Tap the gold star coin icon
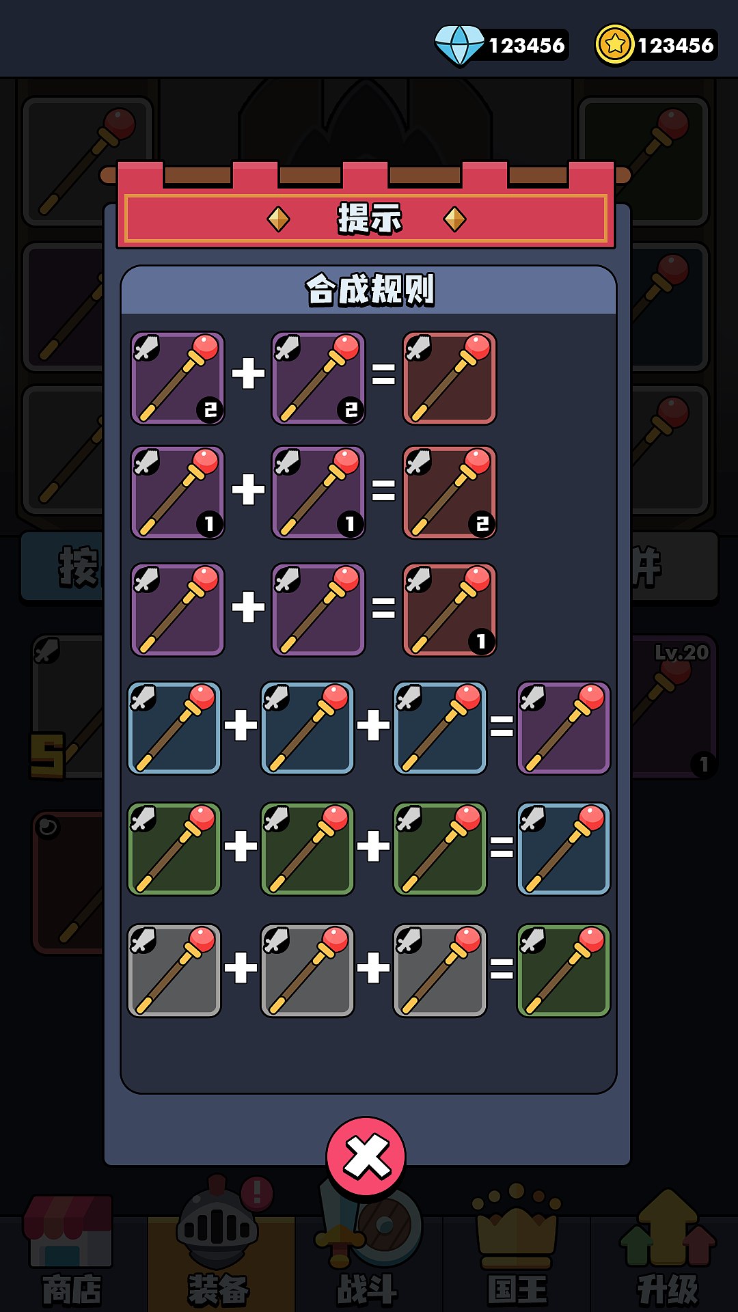This screenshot has width=738, height=1312. point(615,44)
